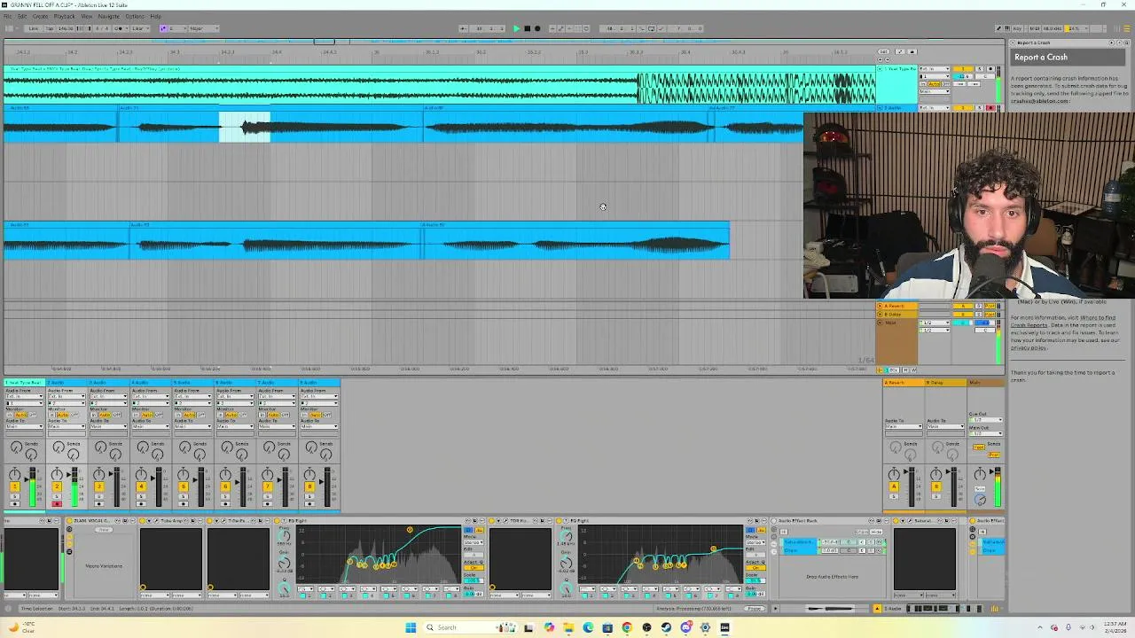Set track 6 Monitor to Auto

coord(232,415)
